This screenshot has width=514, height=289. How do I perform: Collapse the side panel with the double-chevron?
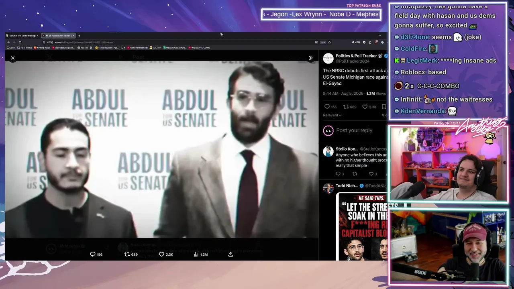tap(310, 58)
